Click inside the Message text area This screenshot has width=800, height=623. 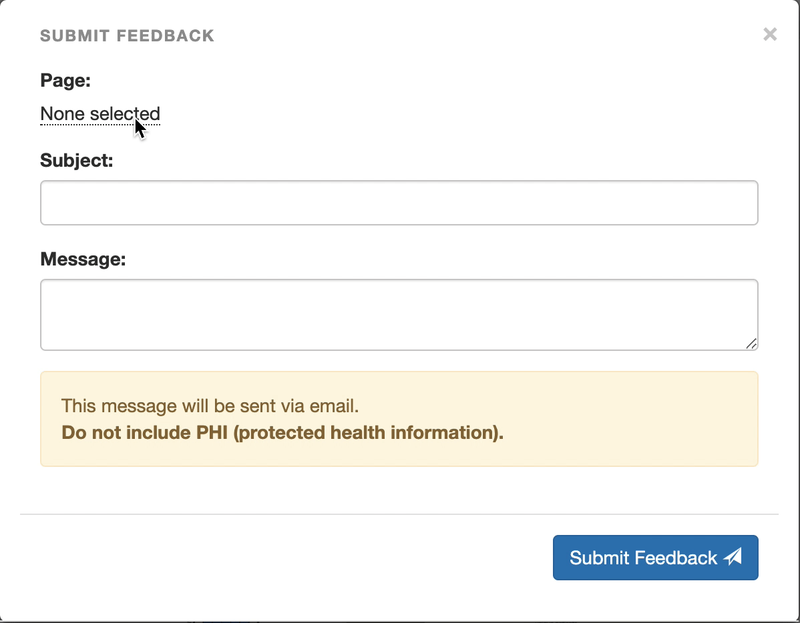tap(399, 314)
